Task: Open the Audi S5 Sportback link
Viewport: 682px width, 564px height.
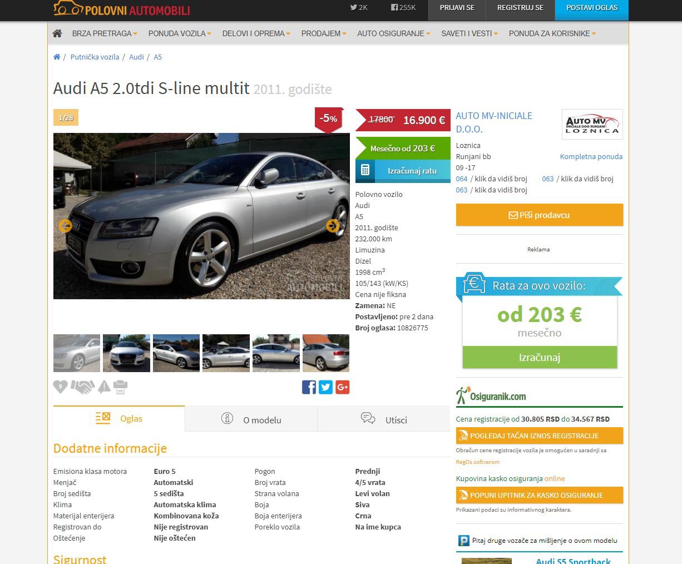Action: tap(573, 561)
